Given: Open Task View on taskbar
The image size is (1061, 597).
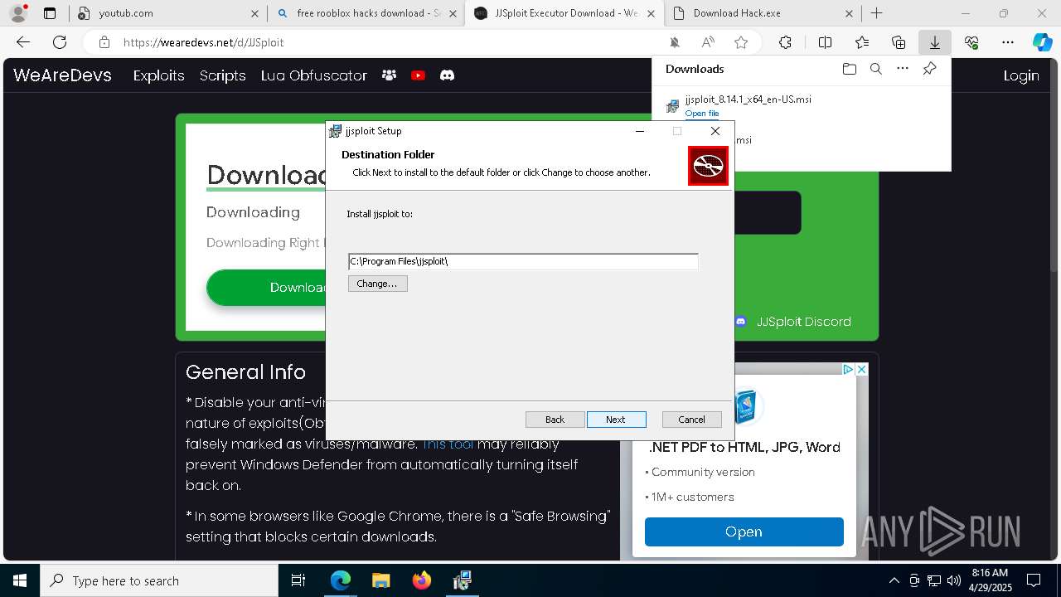Looking at the screenshot, I should point(298,580).
